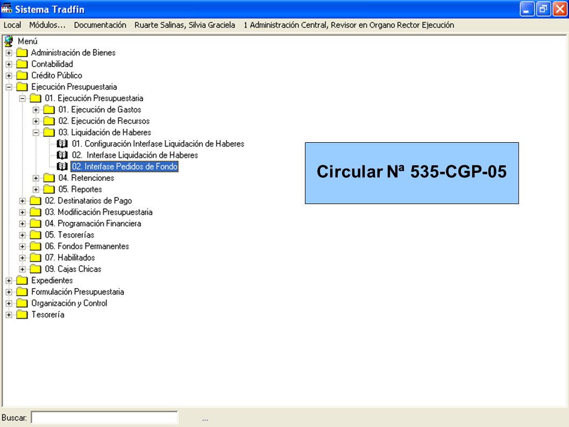Expand the 05. Reportes node
Viewport: 569px width, 427px height.
click(x=36, y=190)
